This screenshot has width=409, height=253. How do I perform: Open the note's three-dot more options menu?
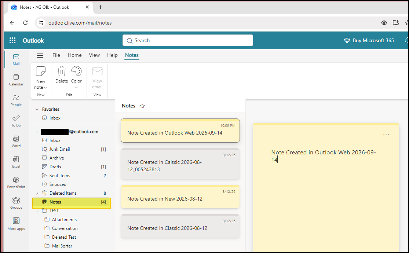click(386, 135)
